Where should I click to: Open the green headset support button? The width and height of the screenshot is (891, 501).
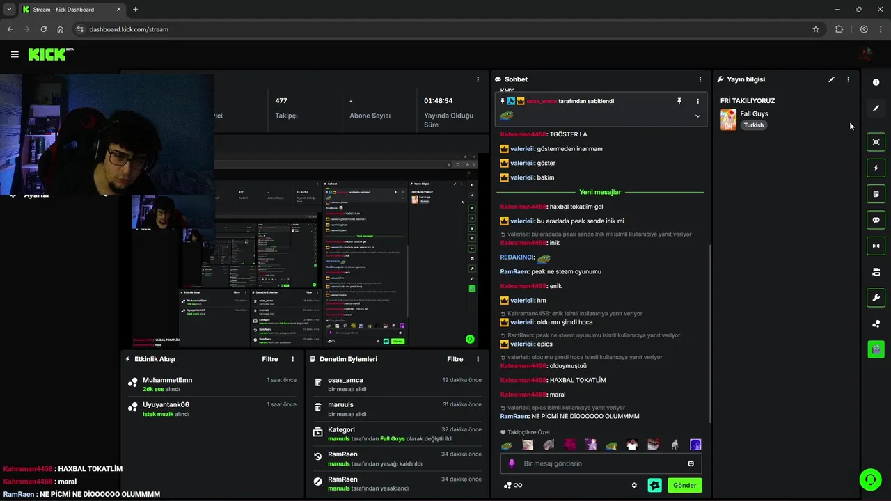[869, 479]
